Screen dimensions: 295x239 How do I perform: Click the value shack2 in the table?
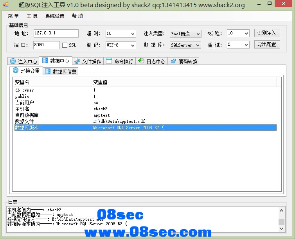pyautogui.click(x=101, y=109)
